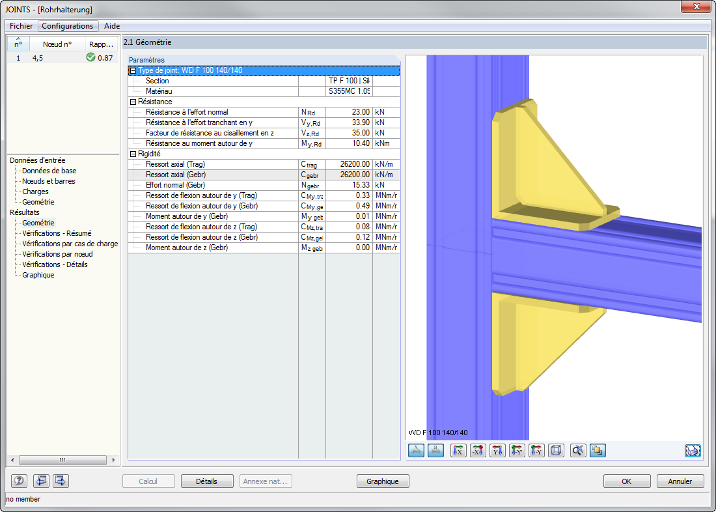716x512 pixels.
Task: Confirm with the OK button
Action: pyautogui.click(x=626, y=481)
